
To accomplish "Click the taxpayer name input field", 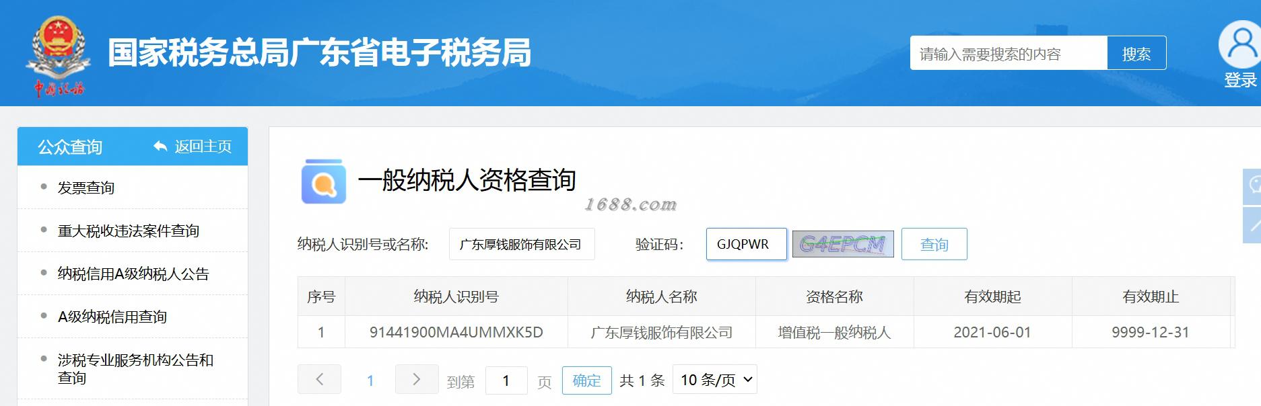I will click(522, 244).
